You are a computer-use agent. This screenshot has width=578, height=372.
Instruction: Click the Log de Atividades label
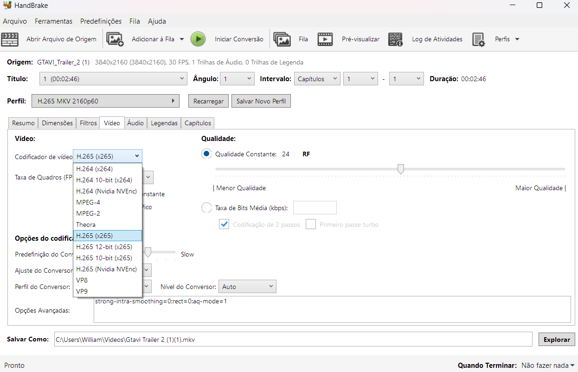click(437, 39)
